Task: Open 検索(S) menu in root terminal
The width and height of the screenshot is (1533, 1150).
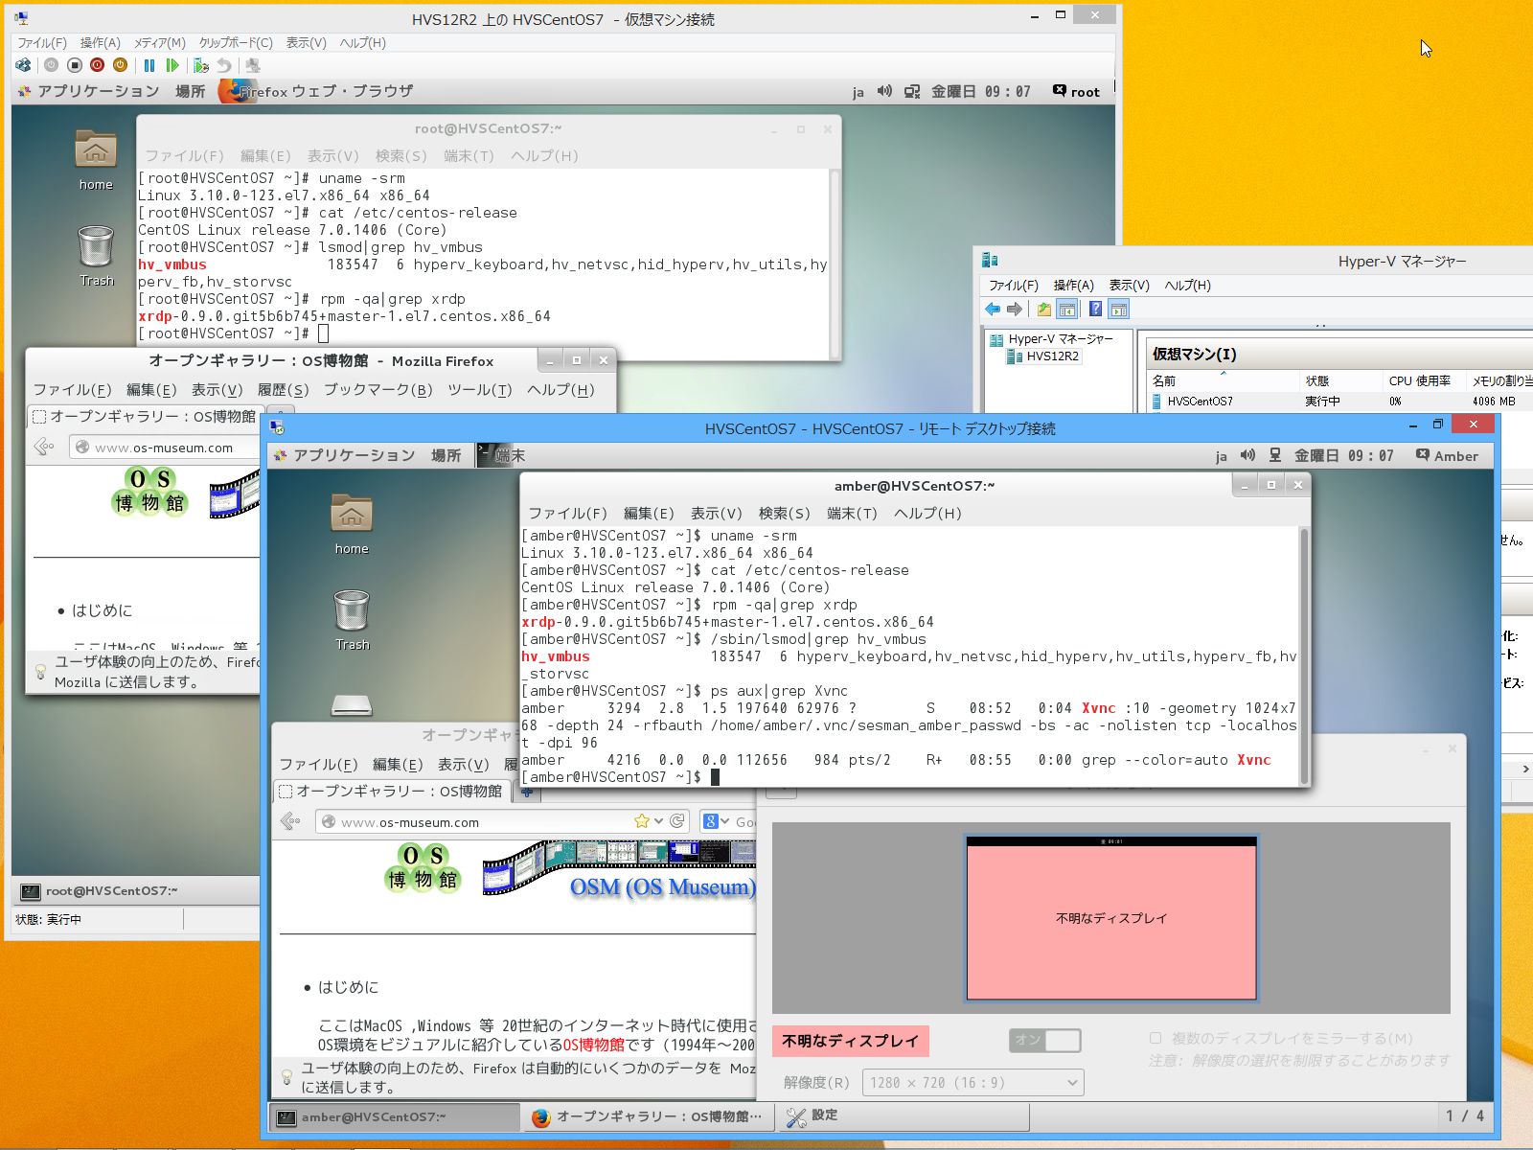Action: coord(400,155)
